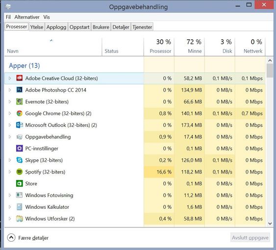This screenshot has width=276, height=250.
Task: Sort by the Status column header
Action: 123,47
